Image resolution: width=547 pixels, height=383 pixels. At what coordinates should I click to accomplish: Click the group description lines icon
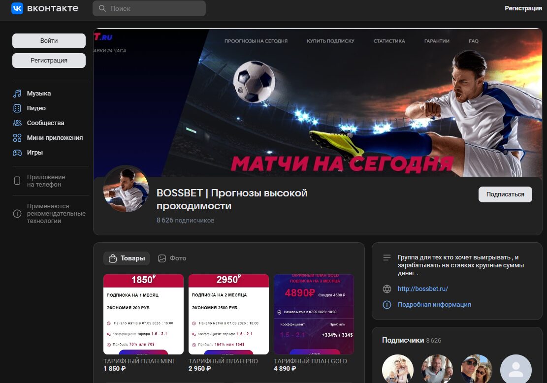387,257
